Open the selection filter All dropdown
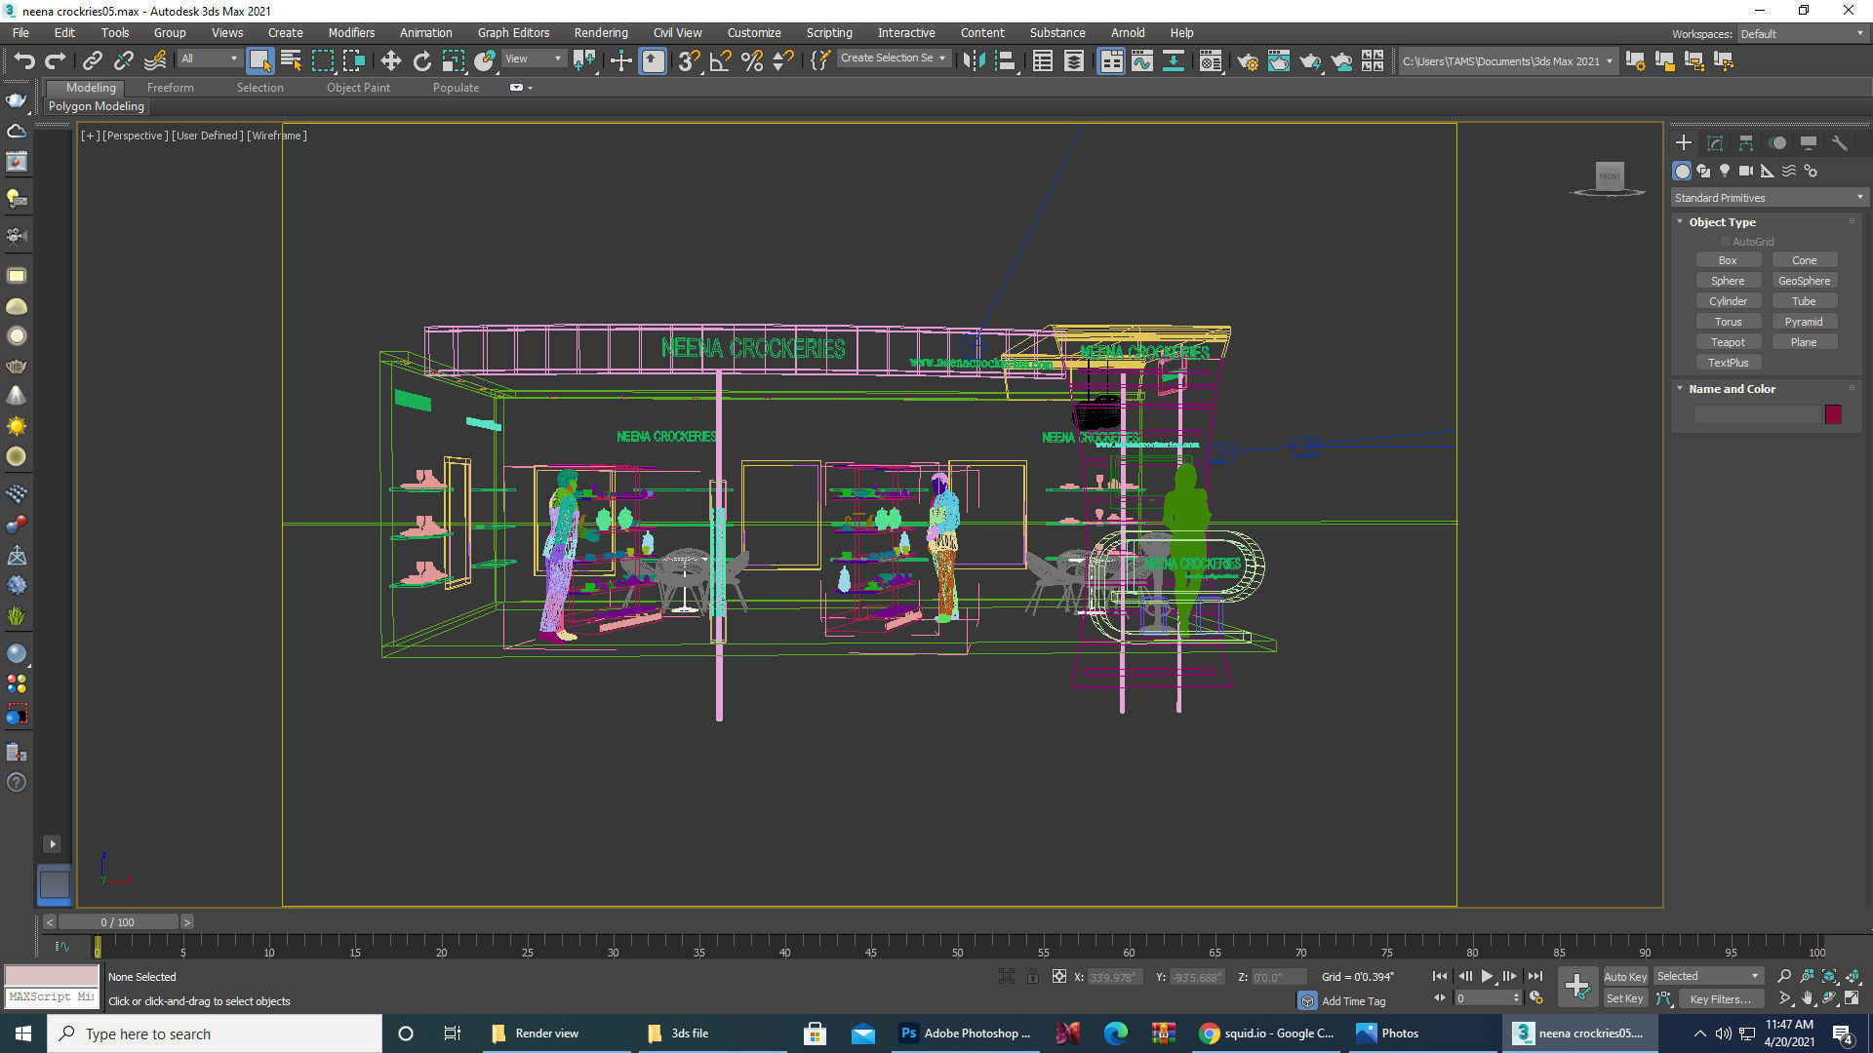Image resolution: width=1873 pixels, height=1053 pixels. coord(210,58)
